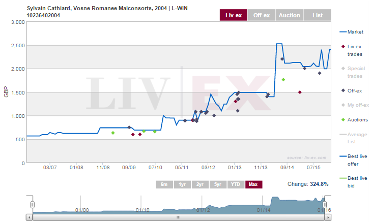Viewport: 372px width, 222px height.
Task: Toggle Auctions series in legend
Action: click(x=355, y=120)
